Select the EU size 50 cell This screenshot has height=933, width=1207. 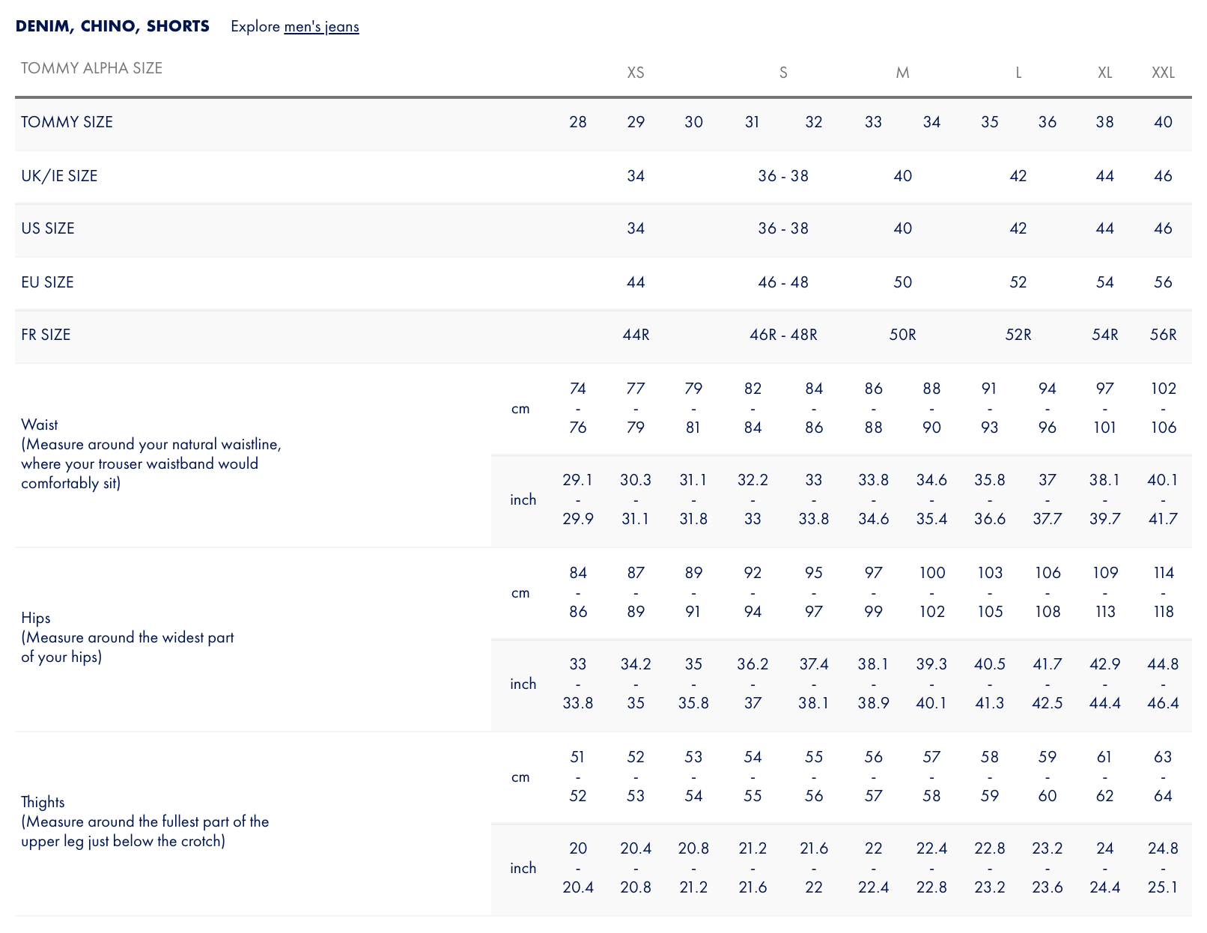coord(902,282)
